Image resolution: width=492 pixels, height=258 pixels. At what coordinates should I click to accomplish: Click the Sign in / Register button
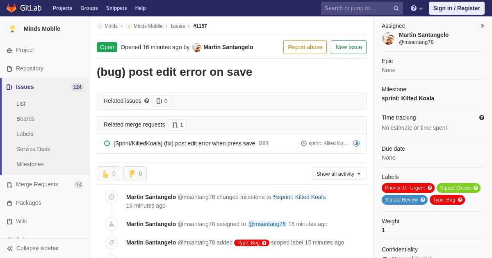[456, 8]
